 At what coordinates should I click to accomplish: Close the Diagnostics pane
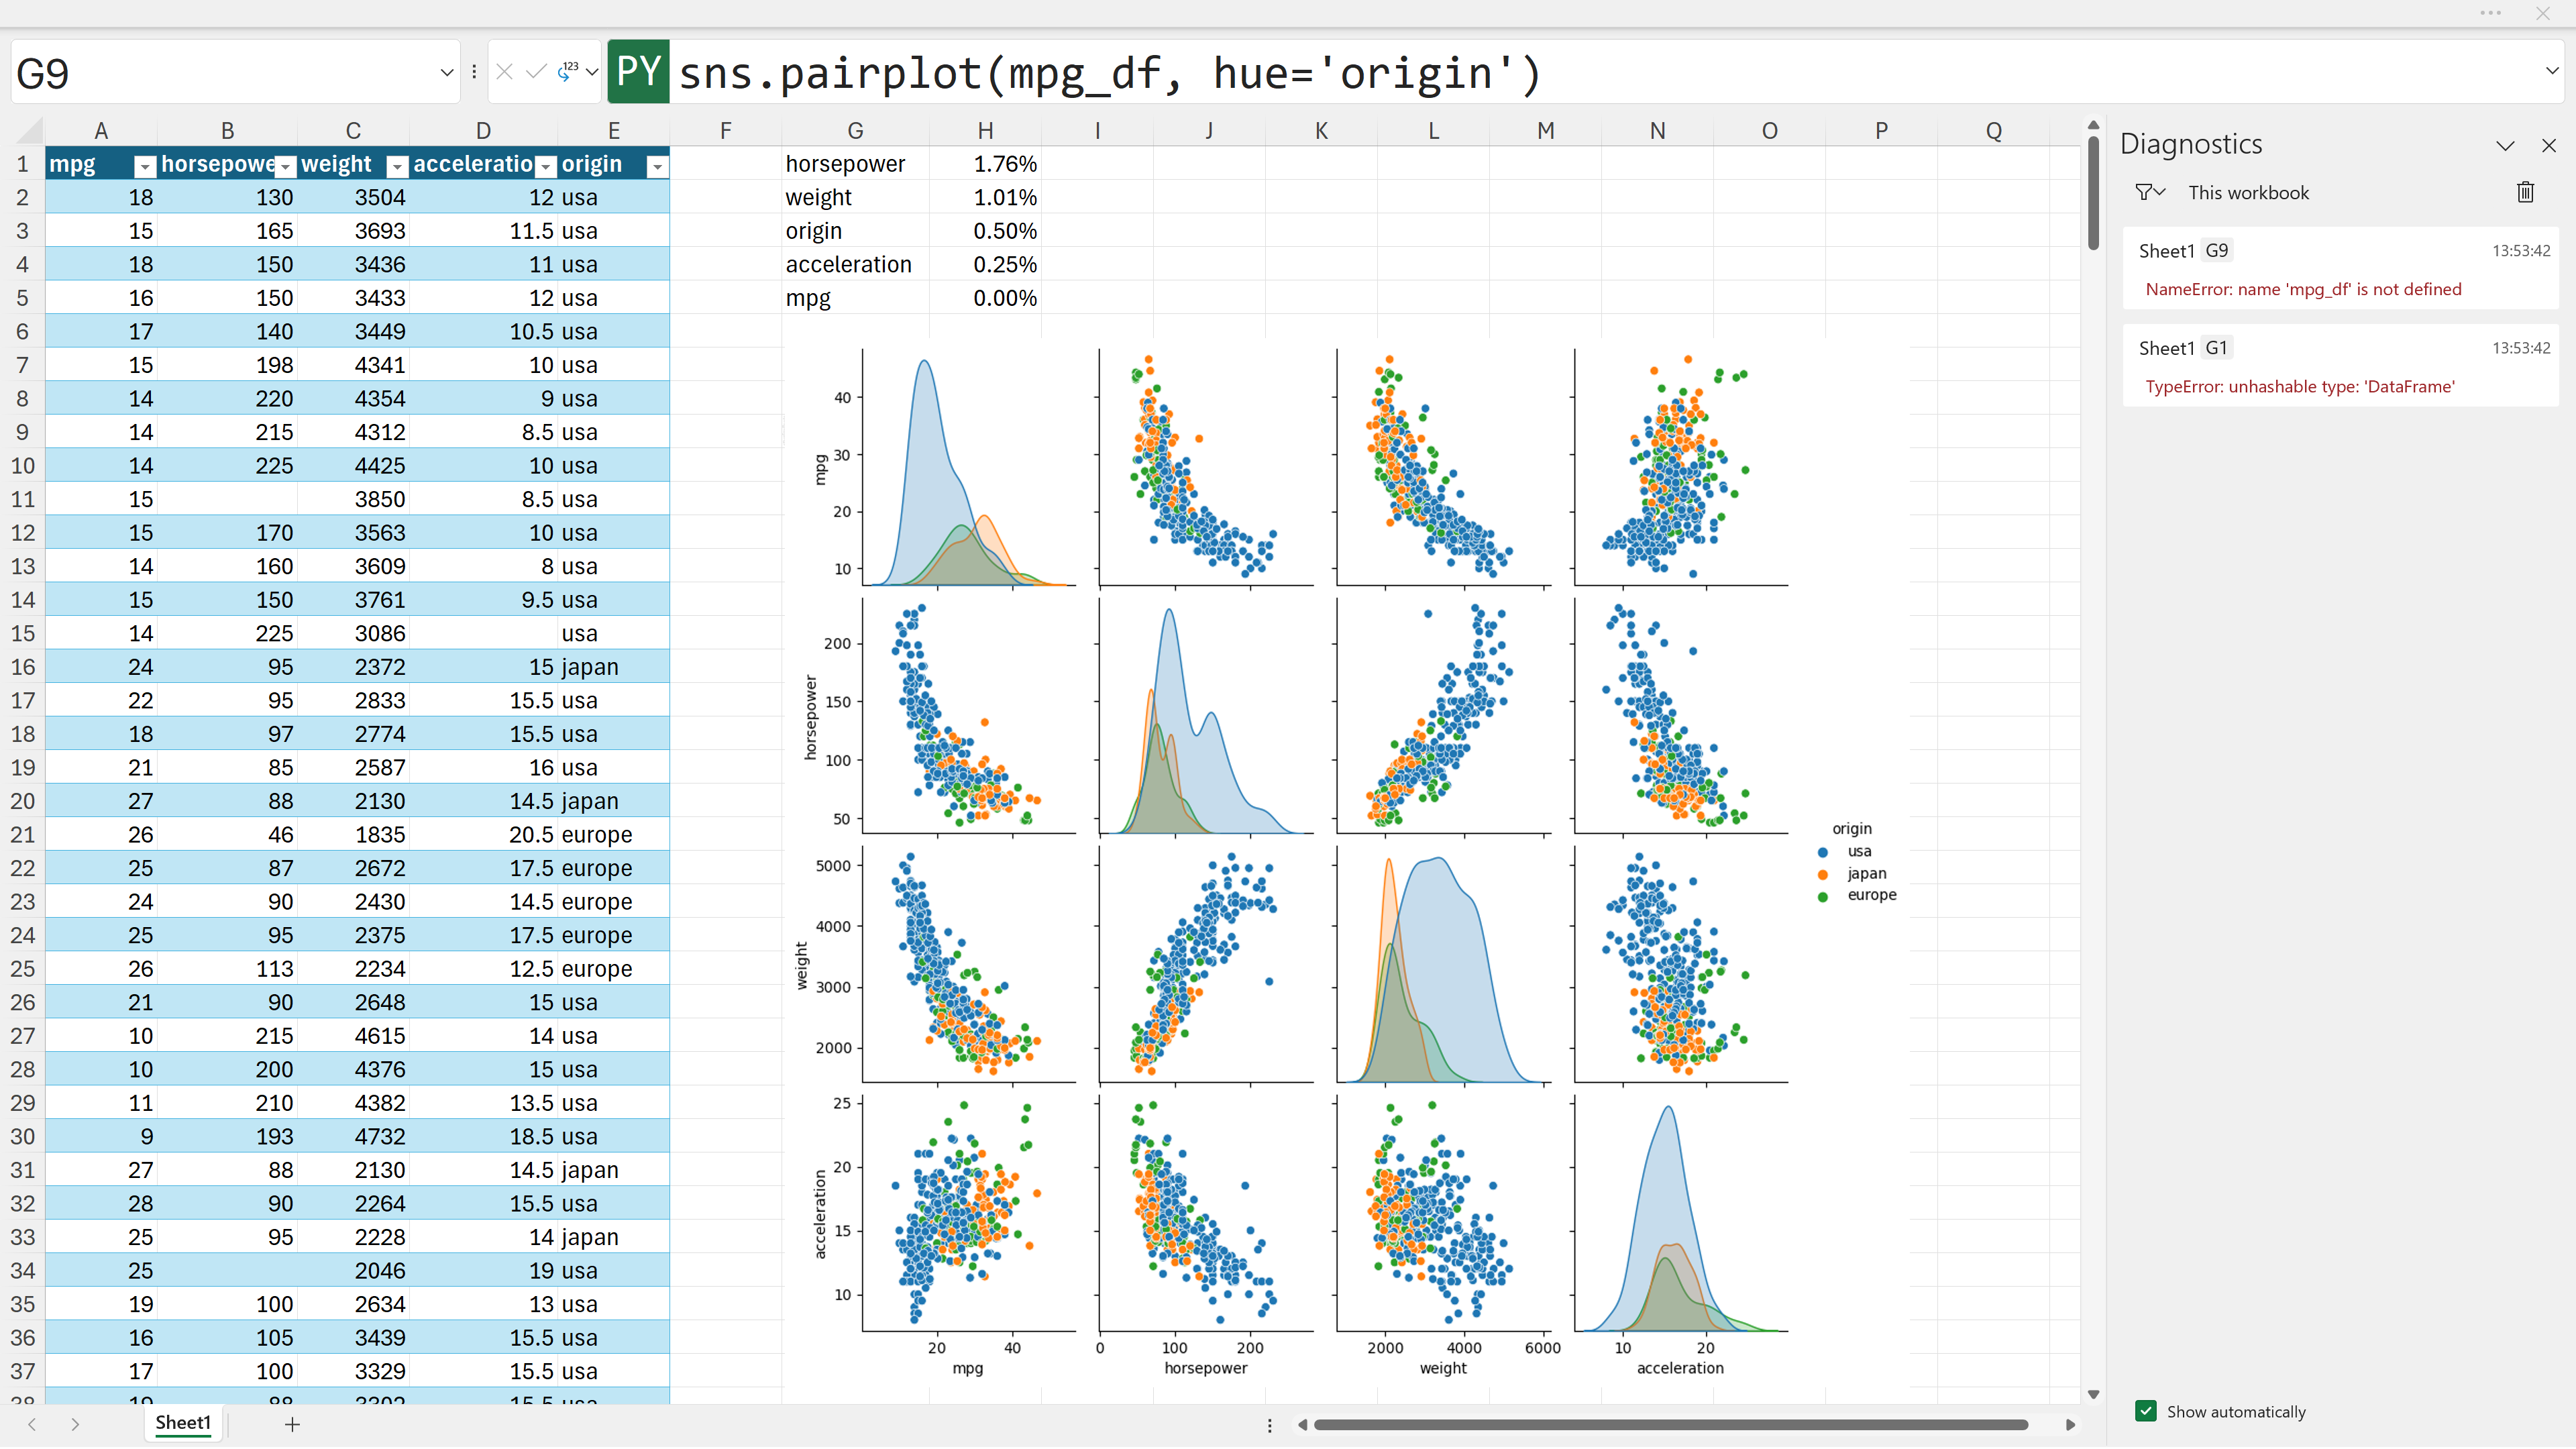click(x=2549, y=146)
